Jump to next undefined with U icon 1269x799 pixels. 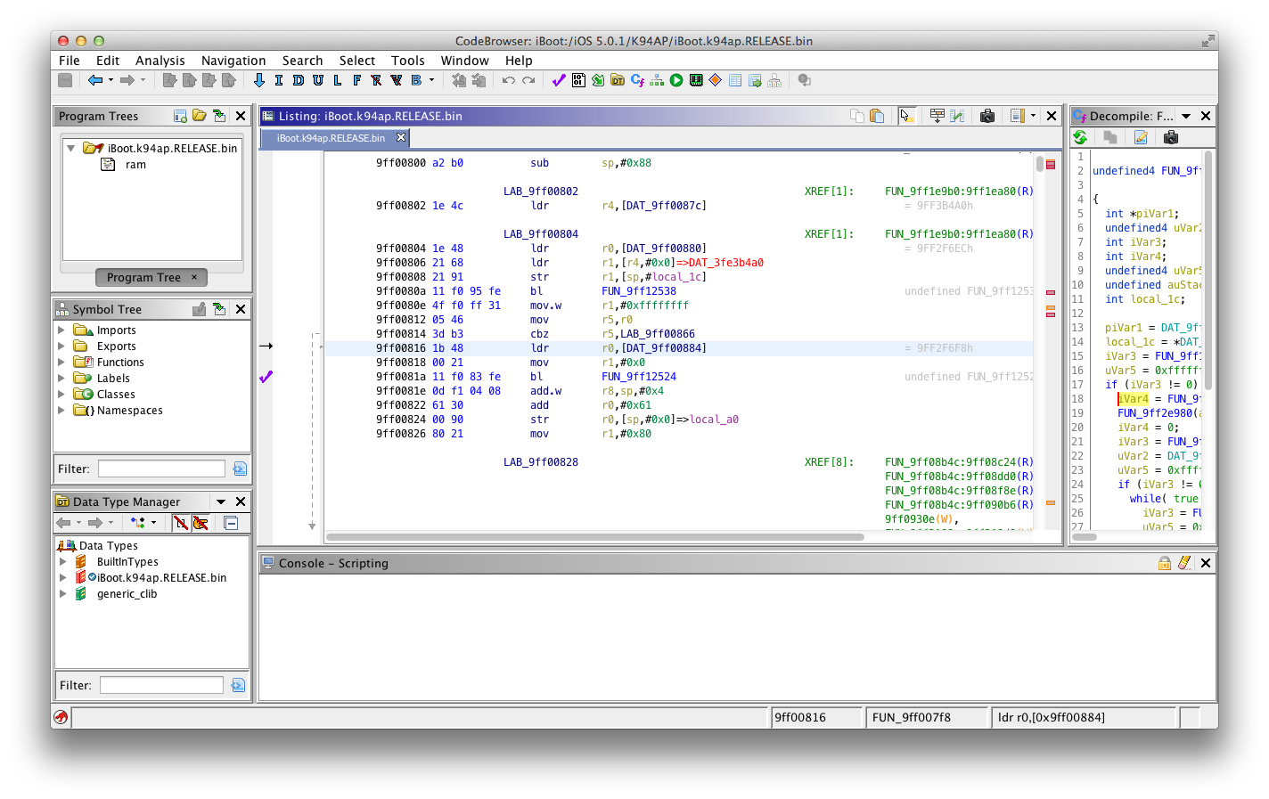pyautogui.click(x=318, y=80)
